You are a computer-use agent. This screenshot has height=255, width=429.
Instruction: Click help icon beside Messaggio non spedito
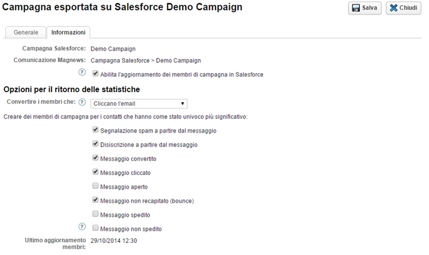(82, 227)
